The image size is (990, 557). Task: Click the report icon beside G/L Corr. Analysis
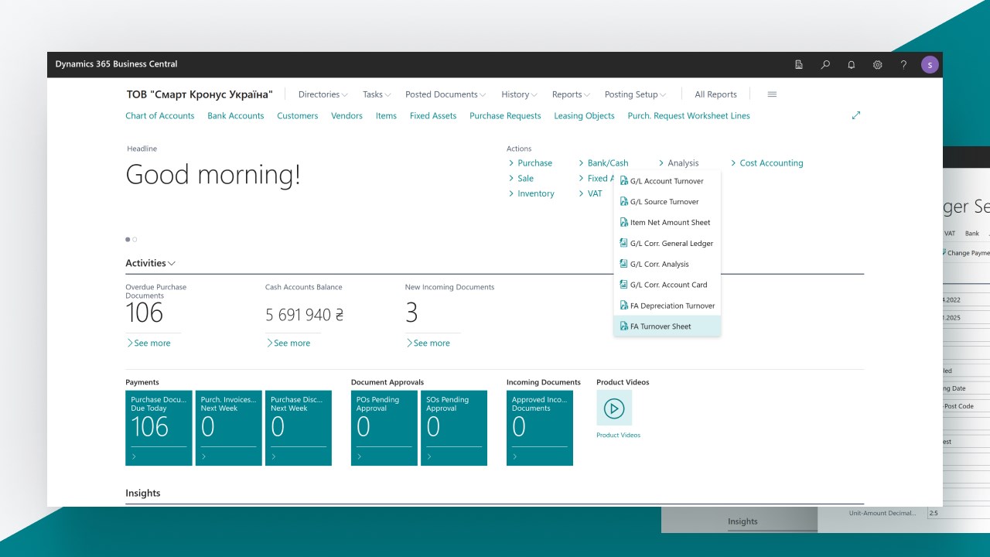tap(624, 264)
